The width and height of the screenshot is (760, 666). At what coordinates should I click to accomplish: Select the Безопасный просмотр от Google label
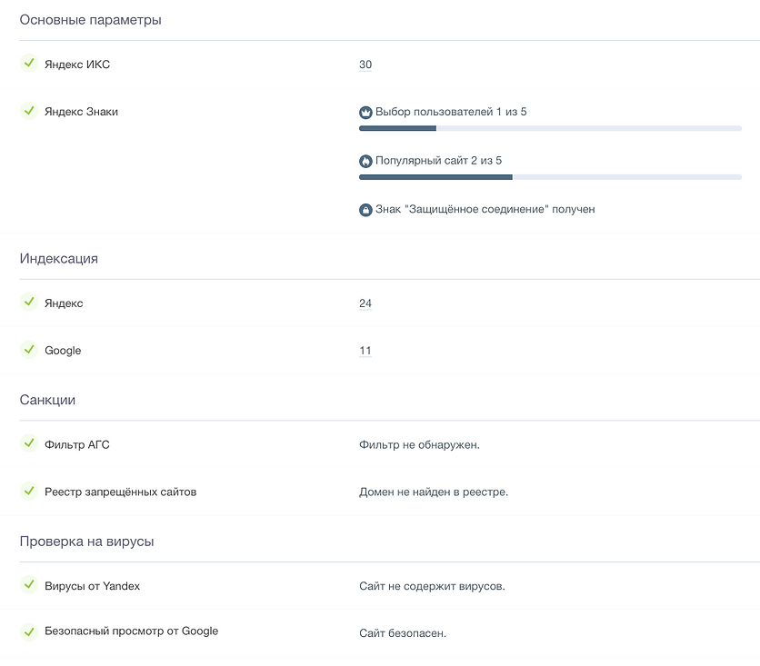[x=131, y=631]
